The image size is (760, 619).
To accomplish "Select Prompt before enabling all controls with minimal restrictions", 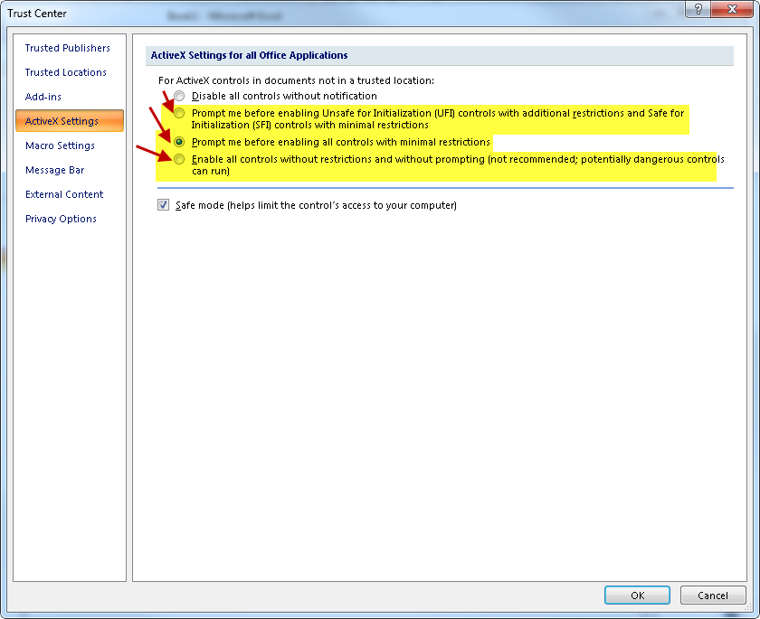I will click(181, 142).
